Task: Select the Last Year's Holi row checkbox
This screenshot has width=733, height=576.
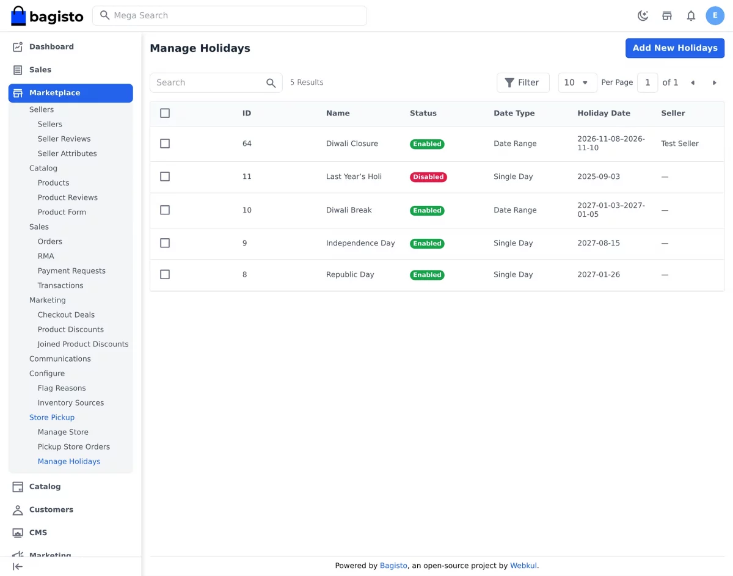Action: point(165,177)
